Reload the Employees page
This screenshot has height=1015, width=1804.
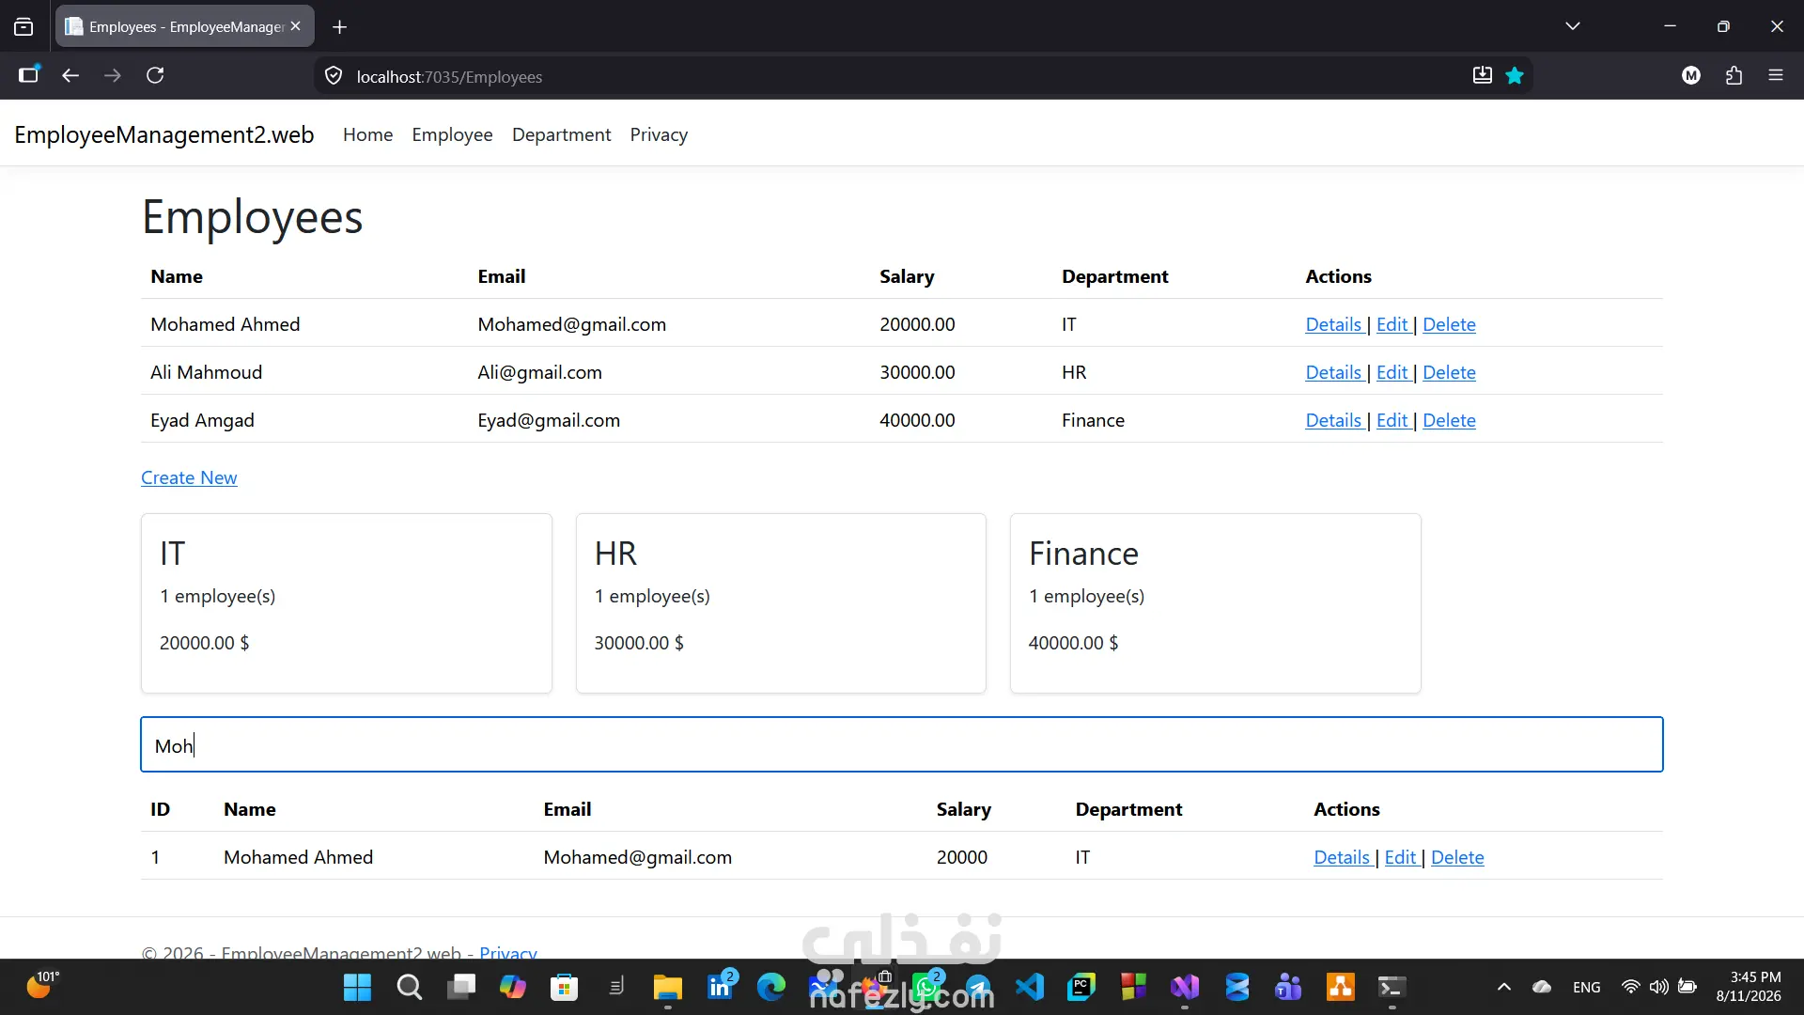(155, 76)
